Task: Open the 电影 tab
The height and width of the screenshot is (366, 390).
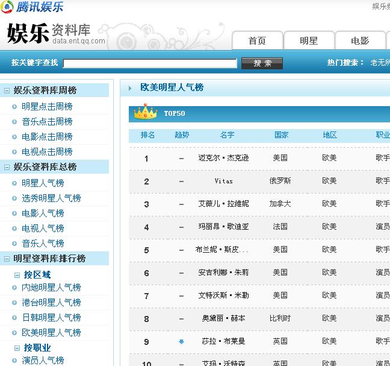Action: [x=360, y=40]
